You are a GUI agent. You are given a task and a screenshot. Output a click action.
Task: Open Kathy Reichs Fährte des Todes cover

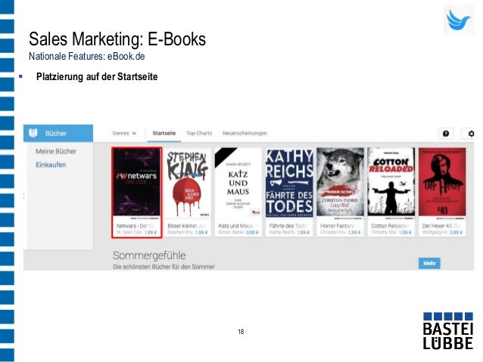[x=289, y=182]
